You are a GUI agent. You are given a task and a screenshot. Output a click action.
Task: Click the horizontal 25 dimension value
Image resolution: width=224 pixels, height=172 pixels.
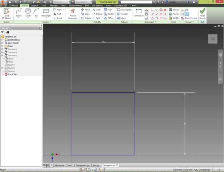pyautogui.click(x=103, y=42)
